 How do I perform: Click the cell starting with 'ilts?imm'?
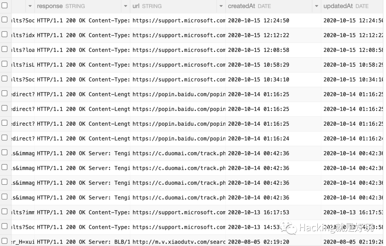[23, 212]
